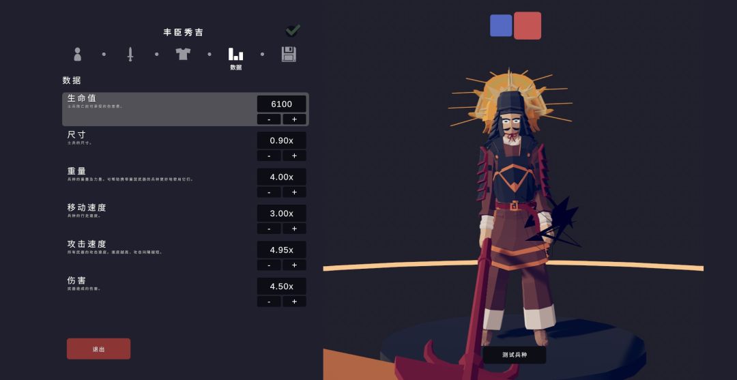Decrease 伤害 with minus button

tap(269, 302)
